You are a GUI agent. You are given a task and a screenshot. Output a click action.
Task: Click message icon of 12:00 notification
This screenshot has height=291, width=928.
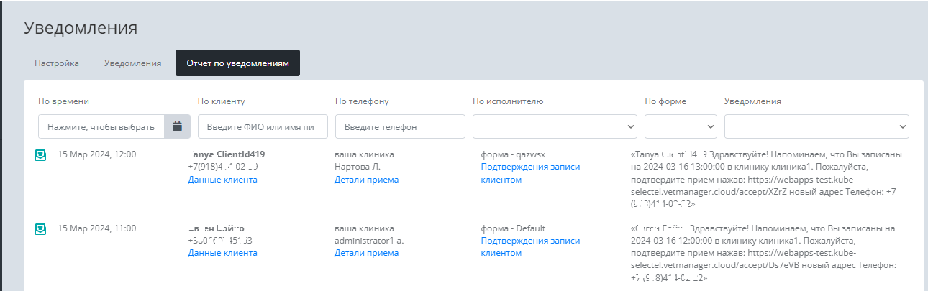pyautogui.click(x=41, y=155)
